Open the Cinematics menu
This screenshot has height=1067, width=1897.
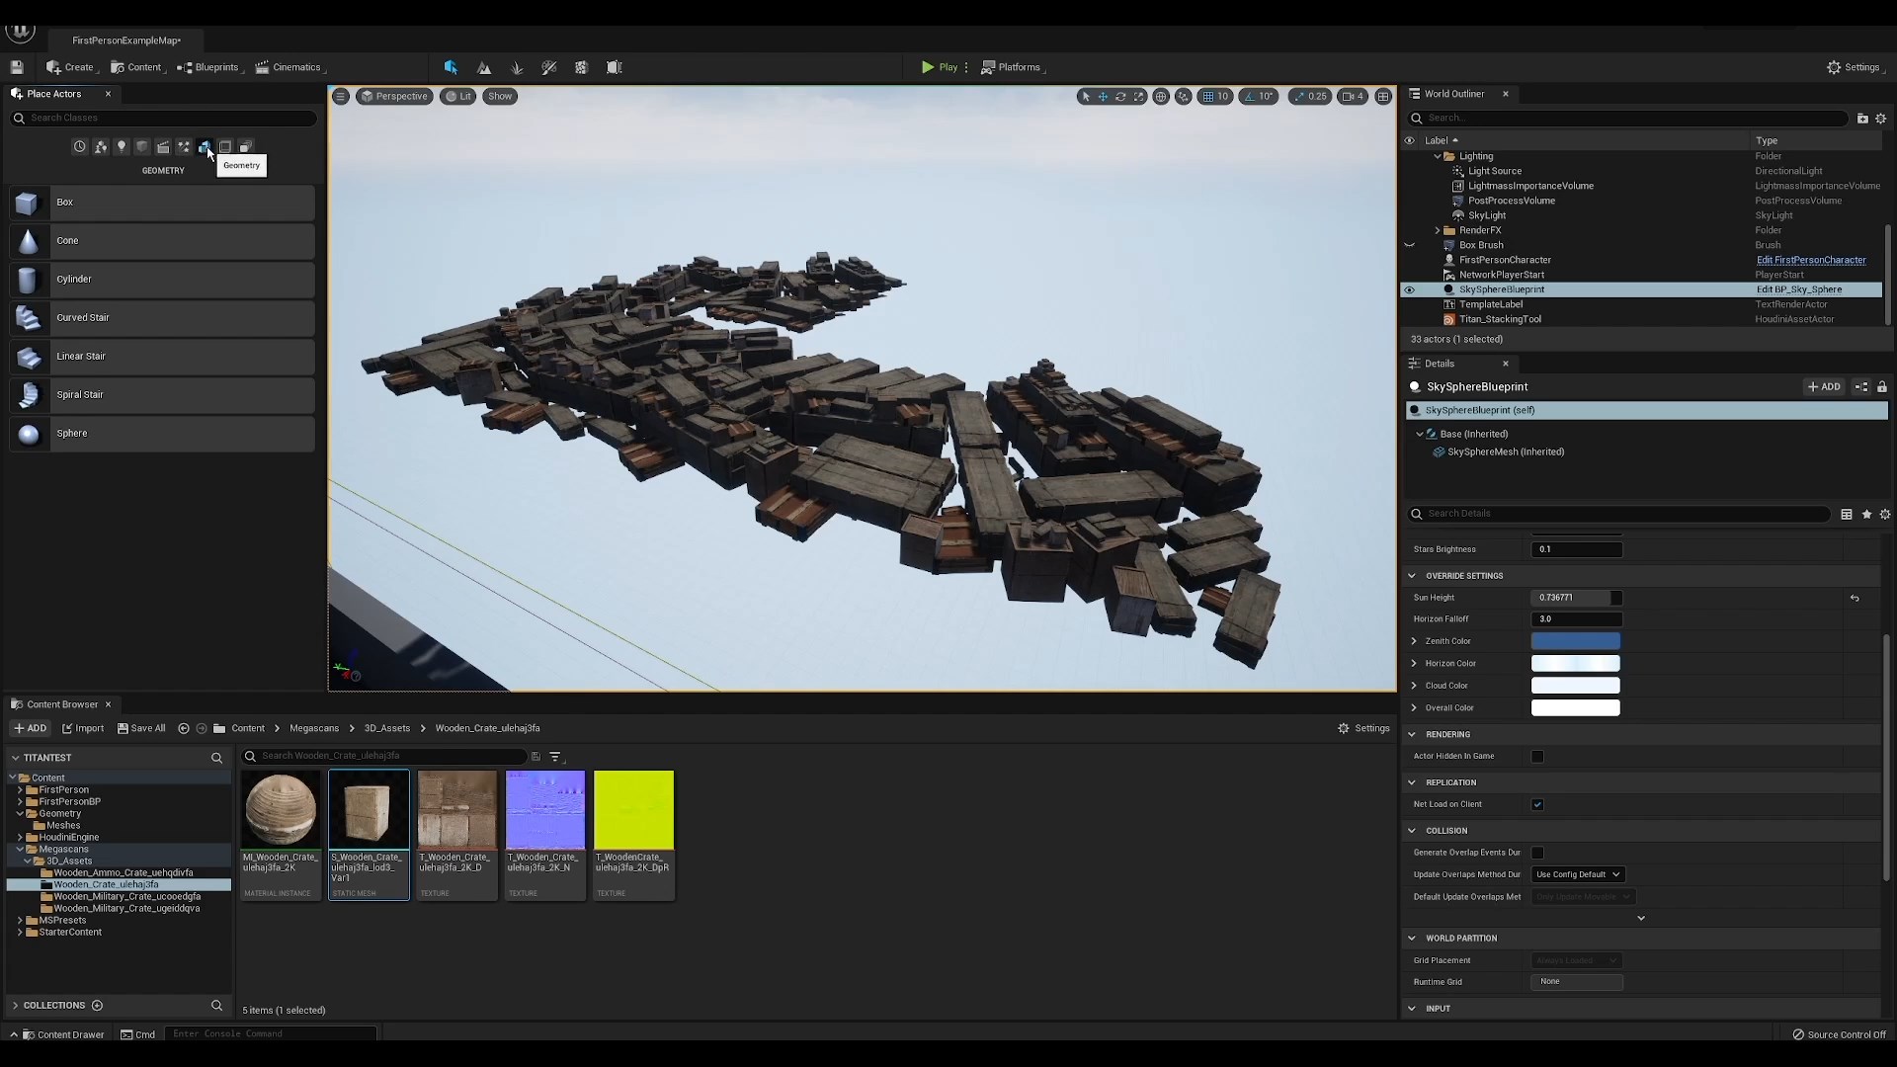tap(290, 67)
